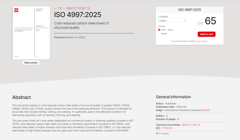Click the ISO 4997:2025 main heading
This screenshot has width=240, height=140.
78,15
